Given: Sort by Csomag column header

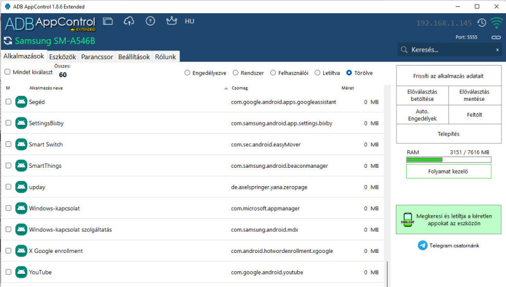Looking at the screenshot, I should coord(240,88).
